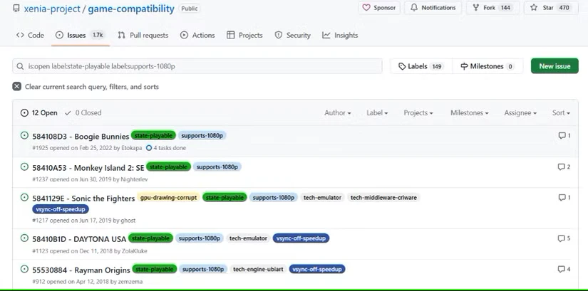This screenshot has height=291, width=588.
Task: Click the bell Notifications button
Action: [433, 8]
